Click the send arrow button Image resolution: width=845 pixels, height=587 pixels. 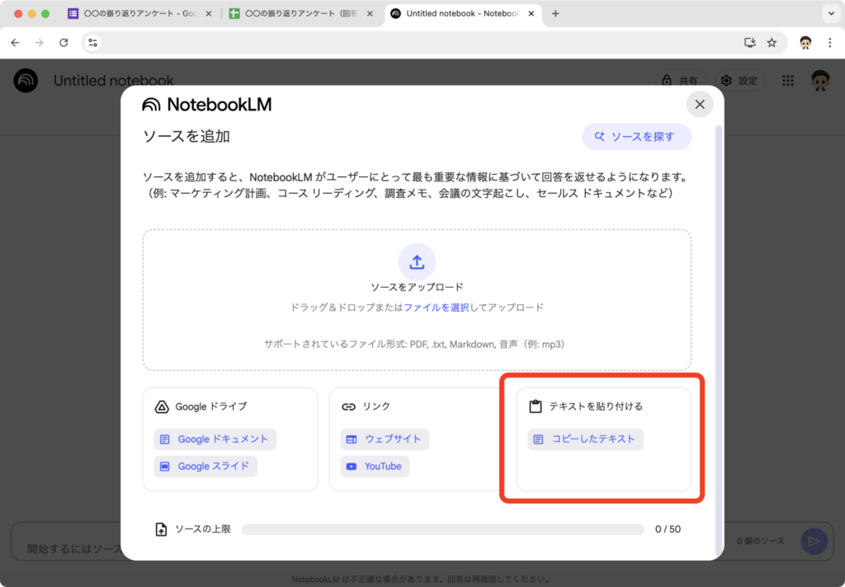pos(814,541)
